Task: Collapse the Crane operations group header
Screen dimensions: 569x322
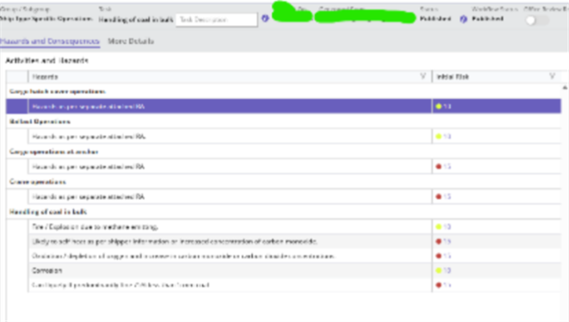Action: pyautogui.click(x=37, y=182)
